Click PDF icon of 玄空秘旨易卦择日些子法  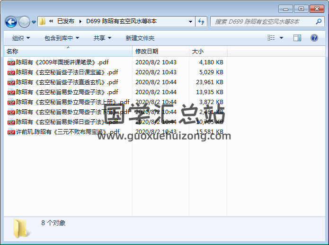coord(11,122)
